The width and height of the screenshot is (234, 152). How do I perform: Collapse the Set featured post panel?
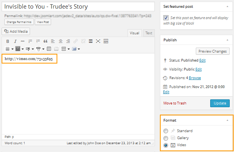pyautogui.click(x=227, y=7)
